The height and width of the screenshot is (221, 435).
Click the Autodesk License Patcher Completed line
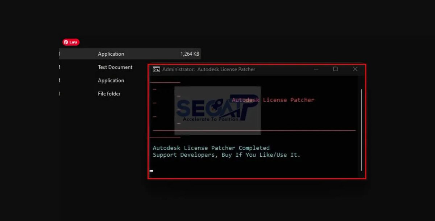(x=211, y=148)
